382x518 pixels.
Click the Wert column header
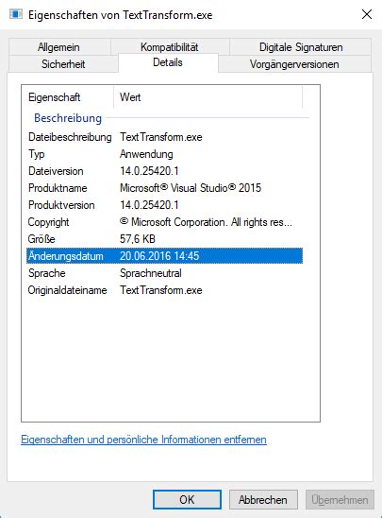(208, 97)
